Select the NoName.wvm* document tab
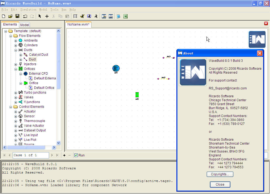Viewport: 270px width, 194px height. pyautogui.click(x=78, y=24)
